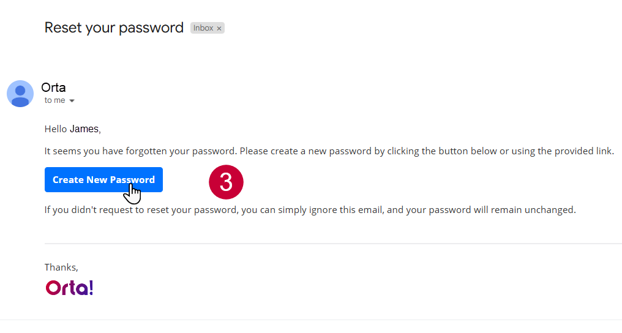622x333 pixels.
Task: Click the Thanks closing text
Action: tap(61, 267)
